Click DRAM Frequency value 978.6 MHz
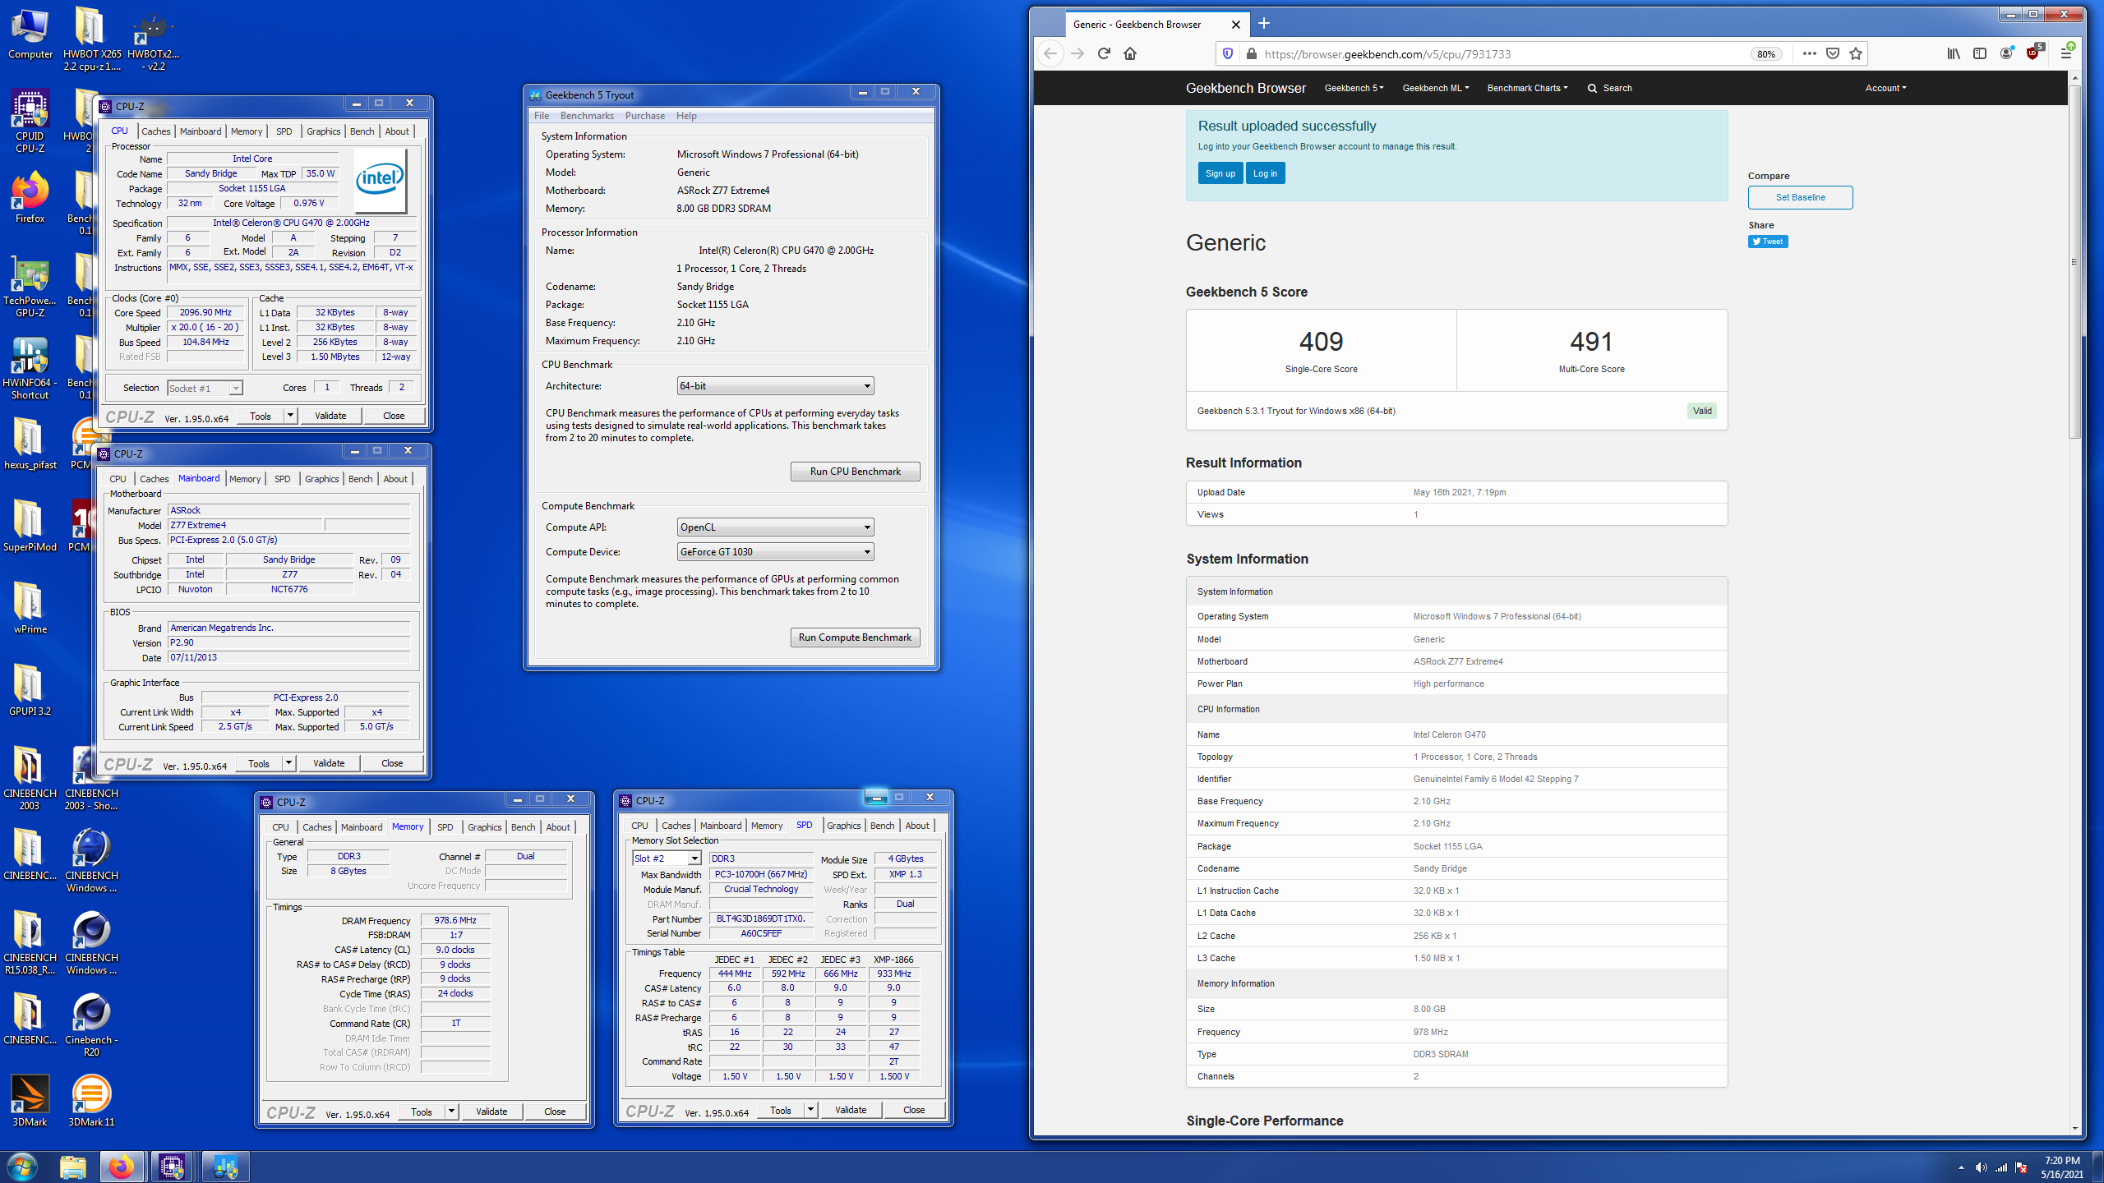2104x1183 pixels. click(x=455, y=920)
